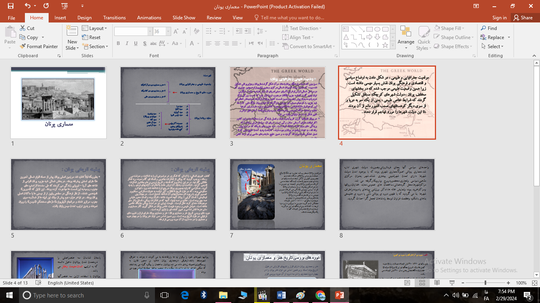Click the Format Painter brush
Viewport: 540px width, 303px height.
(x=23, y=47)
